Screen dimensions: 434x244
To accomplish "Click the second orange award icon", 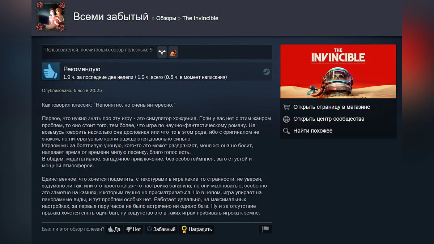I will [x=173, y=52].
